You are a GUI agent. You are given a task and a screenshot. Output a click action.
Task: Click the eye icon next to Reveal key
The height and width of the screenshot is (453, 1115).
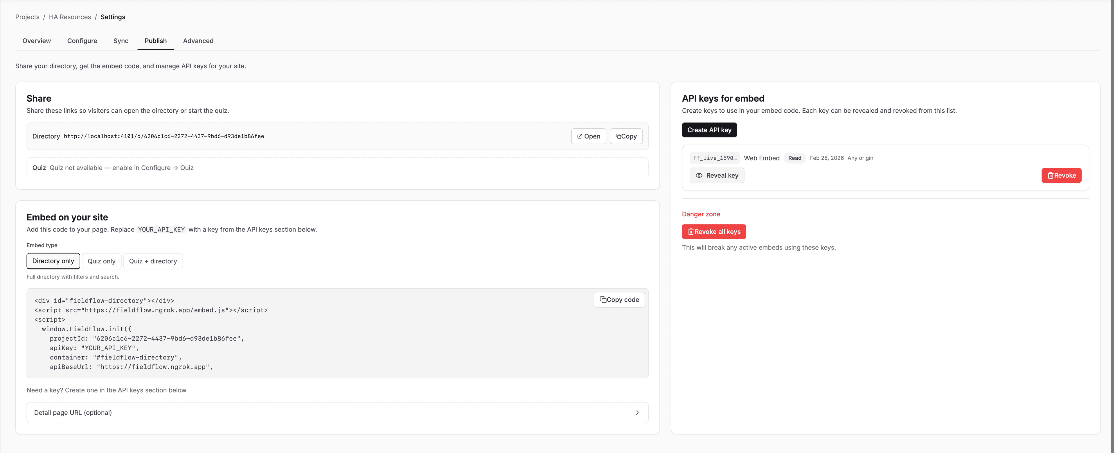[699, 175]
